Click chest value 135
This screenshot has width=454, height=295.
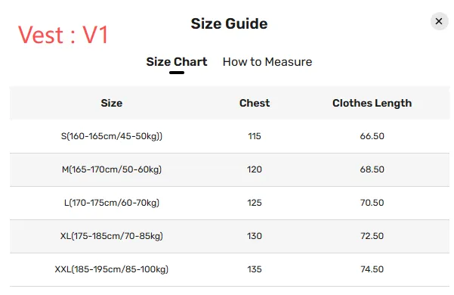click(x=255, y=269)
